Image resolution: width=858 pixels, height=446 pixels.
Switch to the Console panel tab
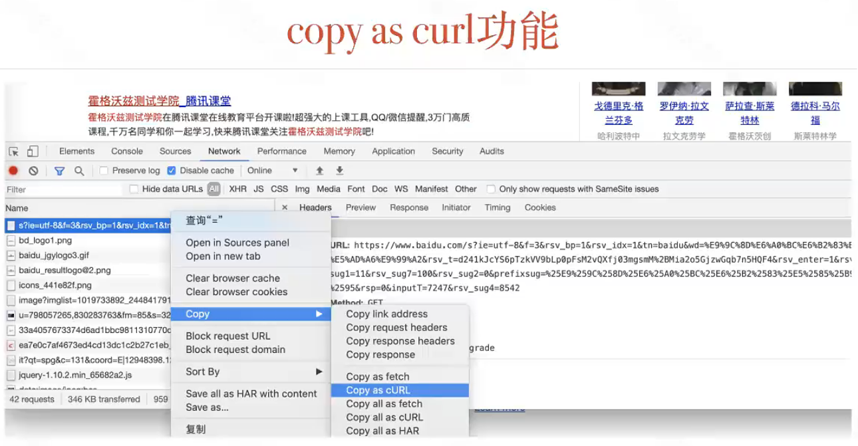tap(127, 152)
